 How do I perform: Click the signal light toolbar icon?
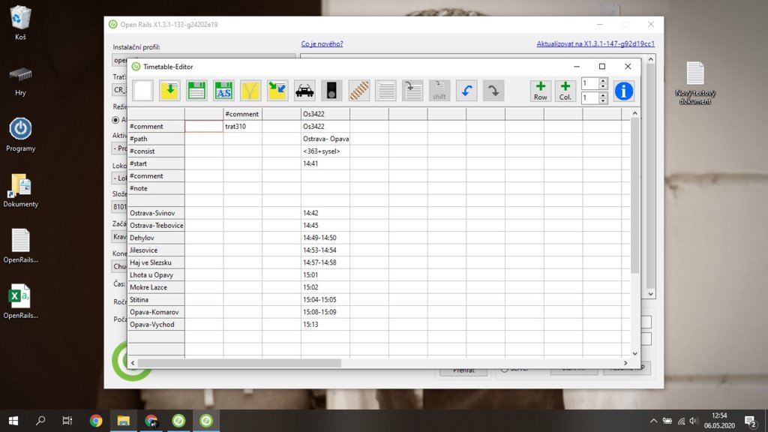[331, 91]
